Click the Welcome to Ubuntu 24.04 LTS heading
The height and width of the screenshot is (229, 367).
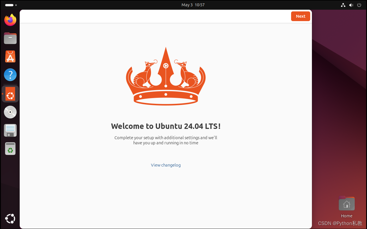pyautogui.click(x=166, y=126)
